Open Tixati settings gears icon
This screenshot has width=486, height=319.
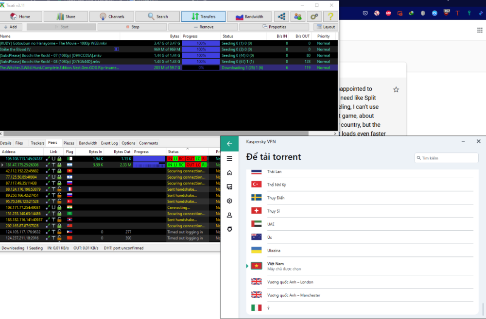coord(314,17)
